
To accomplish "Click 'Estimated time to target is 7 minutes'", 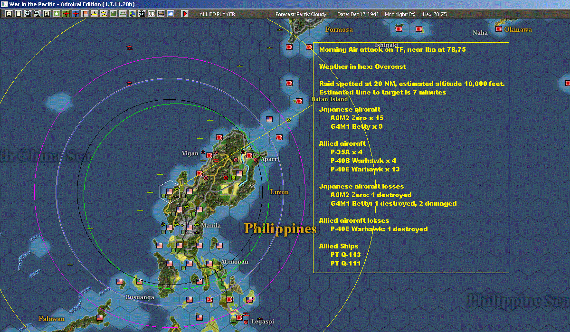I will 382,92.
